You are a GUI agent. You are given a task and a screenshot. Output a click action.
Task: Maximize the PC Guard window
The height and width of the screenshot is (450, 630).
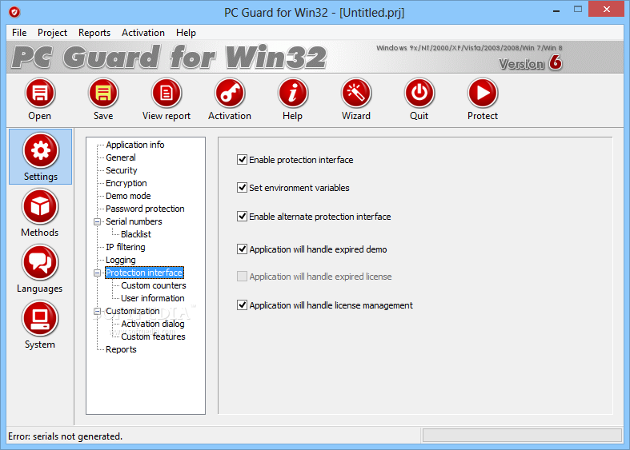578,10
